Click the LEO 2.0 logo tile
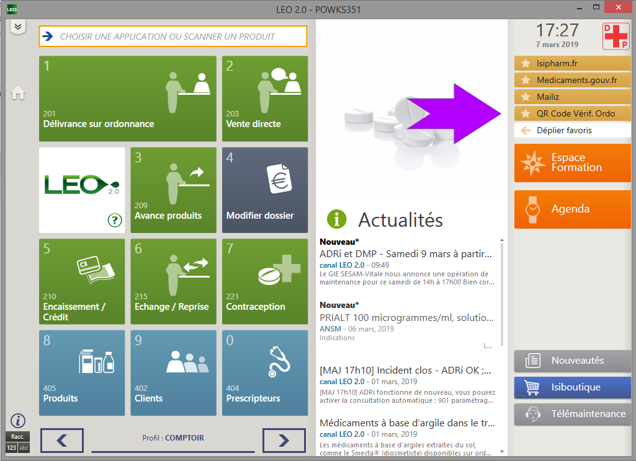 (82, 190)
